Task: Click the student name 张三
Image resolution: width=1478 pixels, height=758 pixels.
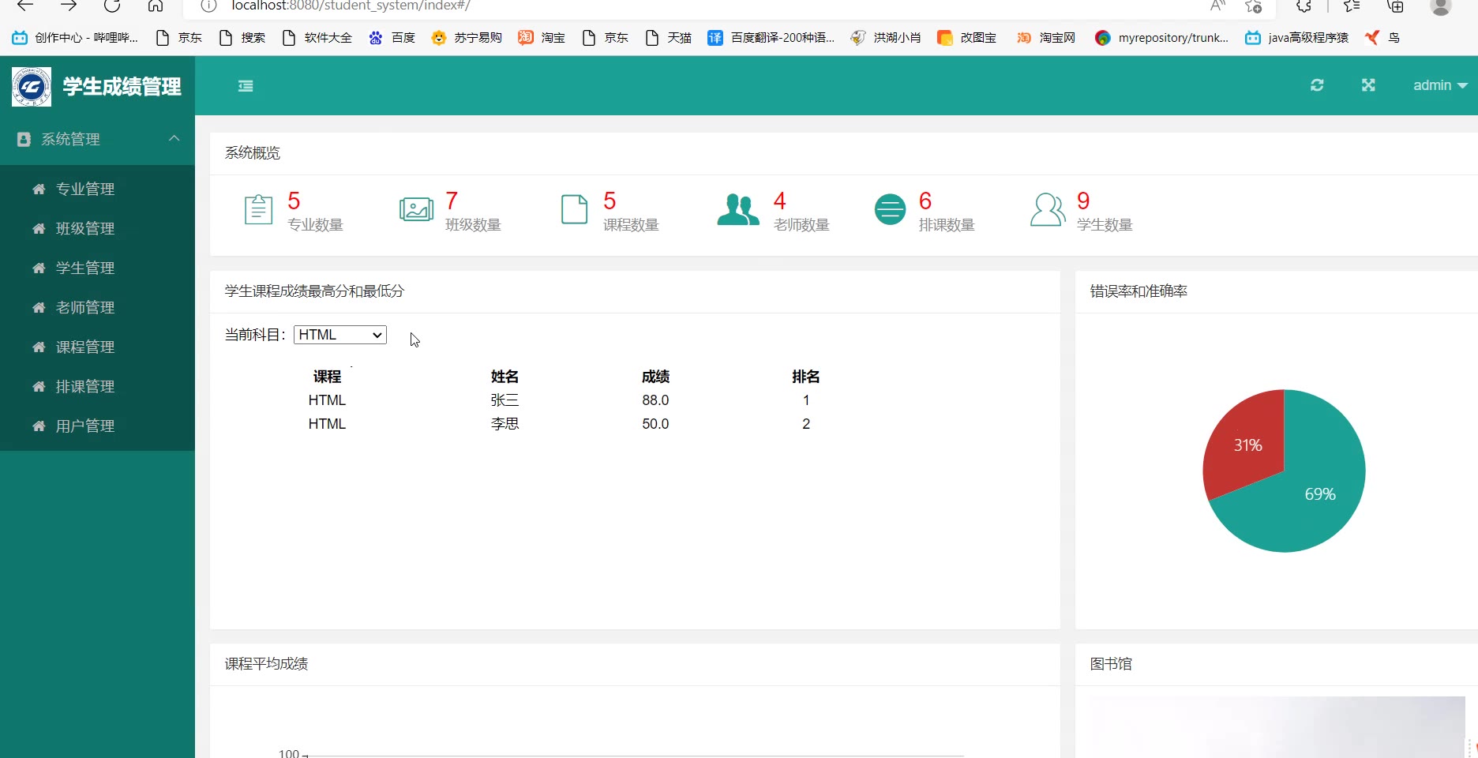Action: (505, 400)
